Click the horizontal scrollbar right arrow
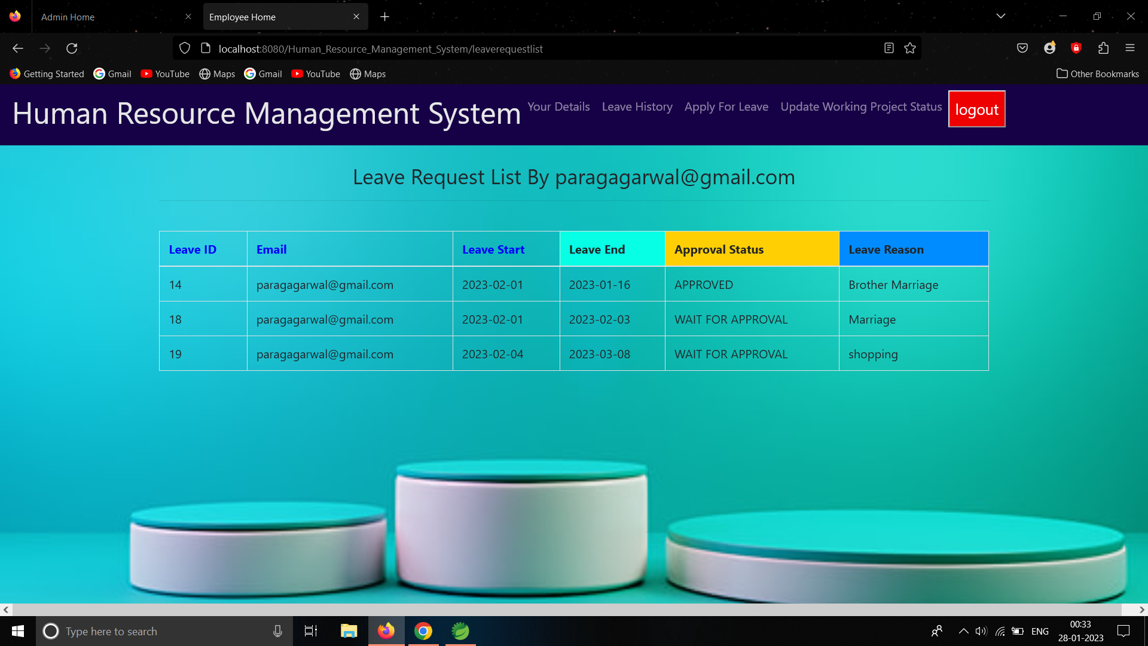The height and width of the screenshot is (646, 1148). pos(1141,610)
